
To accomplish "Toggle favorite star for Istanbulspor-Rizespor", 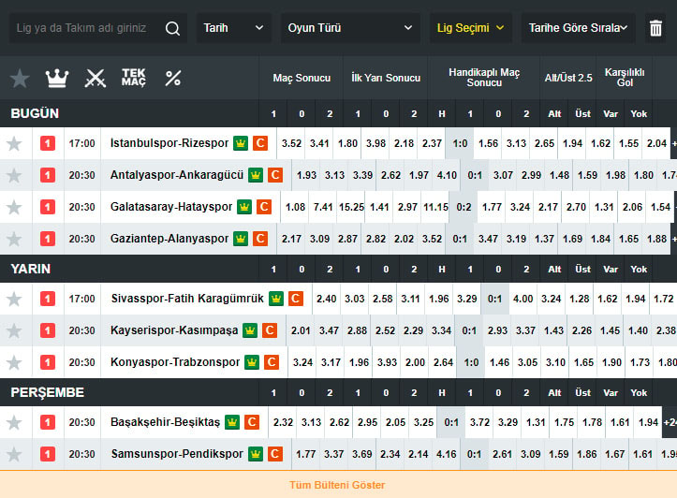I will 14,143.
